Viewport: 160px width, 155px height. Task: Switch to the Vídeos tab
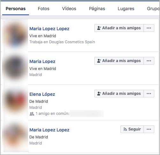click(69, 9)
